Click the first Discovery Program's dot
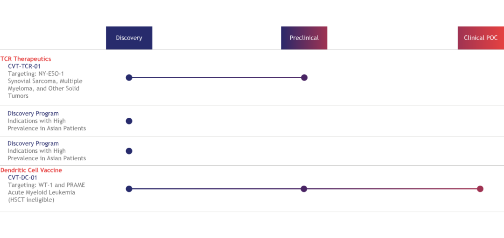 [129, 121]
